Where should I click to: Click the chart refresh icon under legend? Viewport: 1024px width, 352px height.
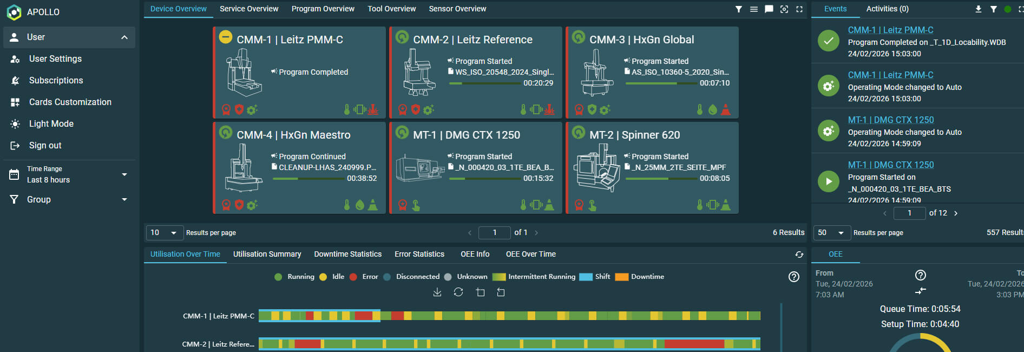458,292
